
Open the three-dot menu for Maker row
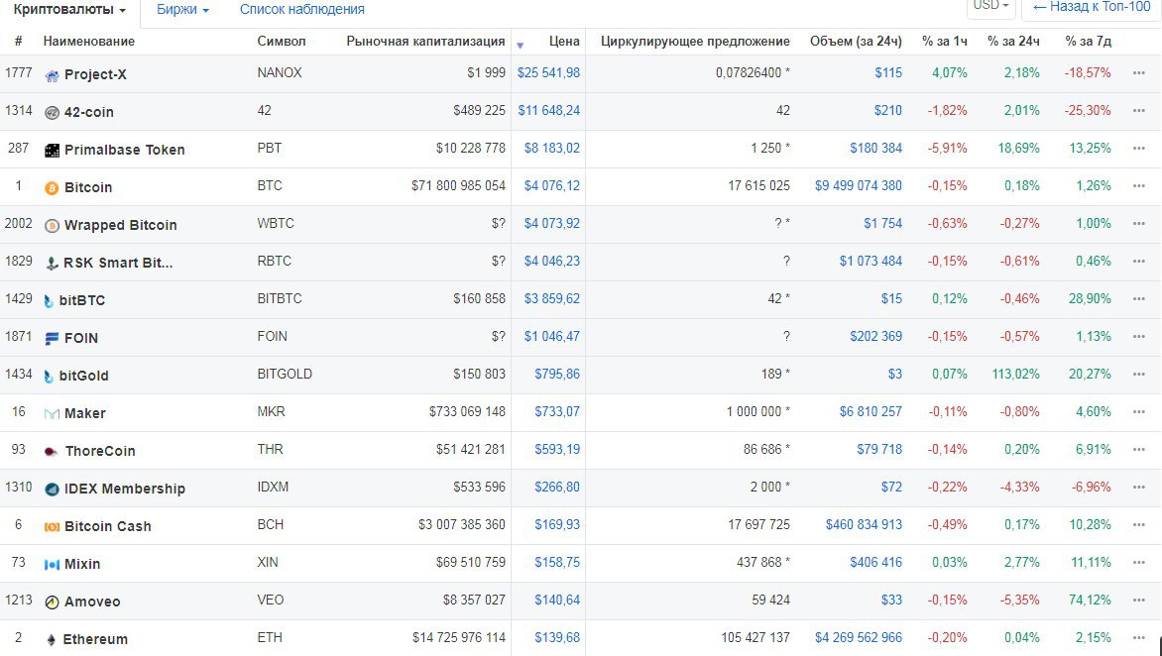(1139, 411)
